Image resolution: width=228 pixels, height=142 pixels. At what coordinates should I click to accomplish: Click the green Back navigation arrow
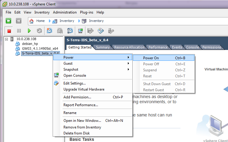(x=8, y=21)
